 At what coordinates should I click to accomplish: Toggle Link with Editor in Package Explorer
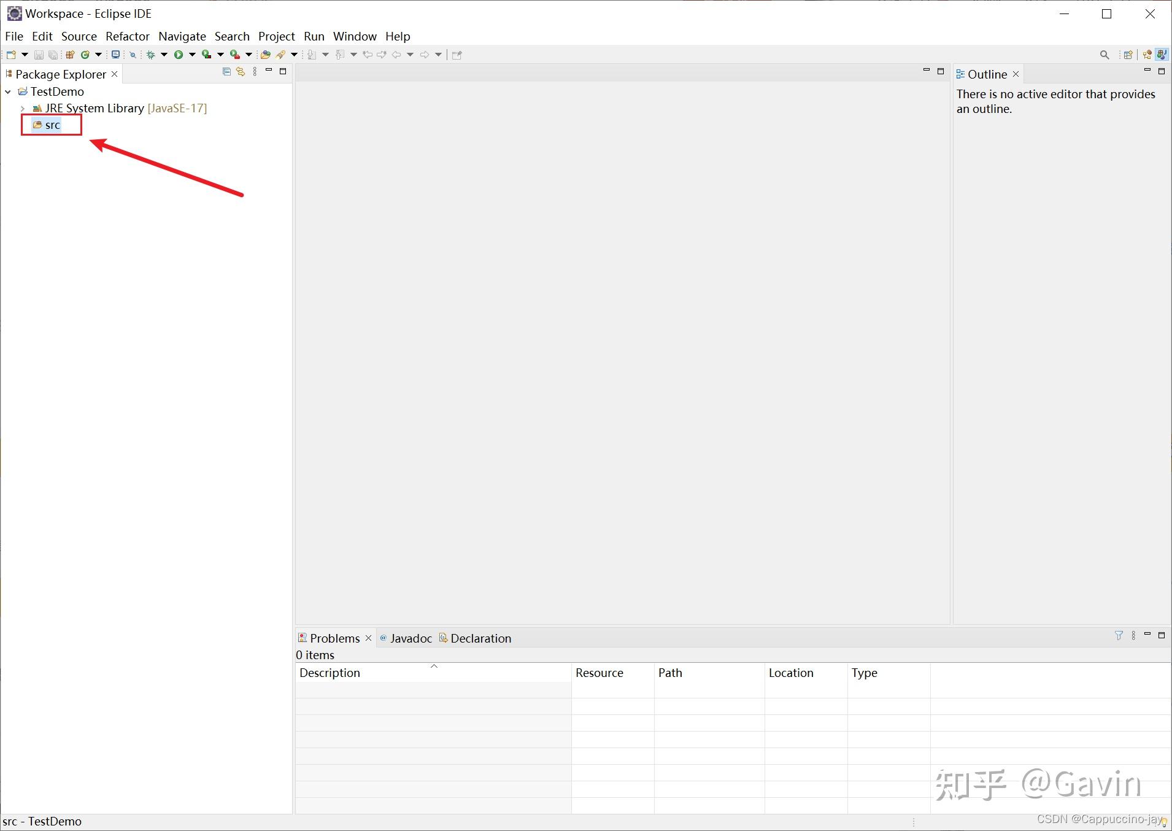click(241, 72)
